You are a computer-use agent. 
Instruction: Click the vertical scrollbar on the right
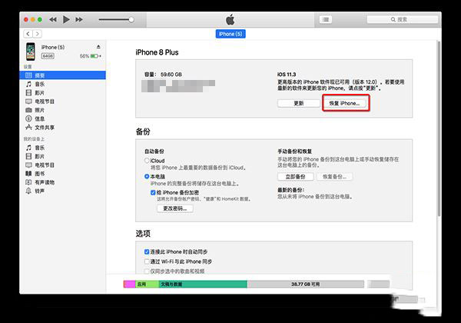point(439,129)
